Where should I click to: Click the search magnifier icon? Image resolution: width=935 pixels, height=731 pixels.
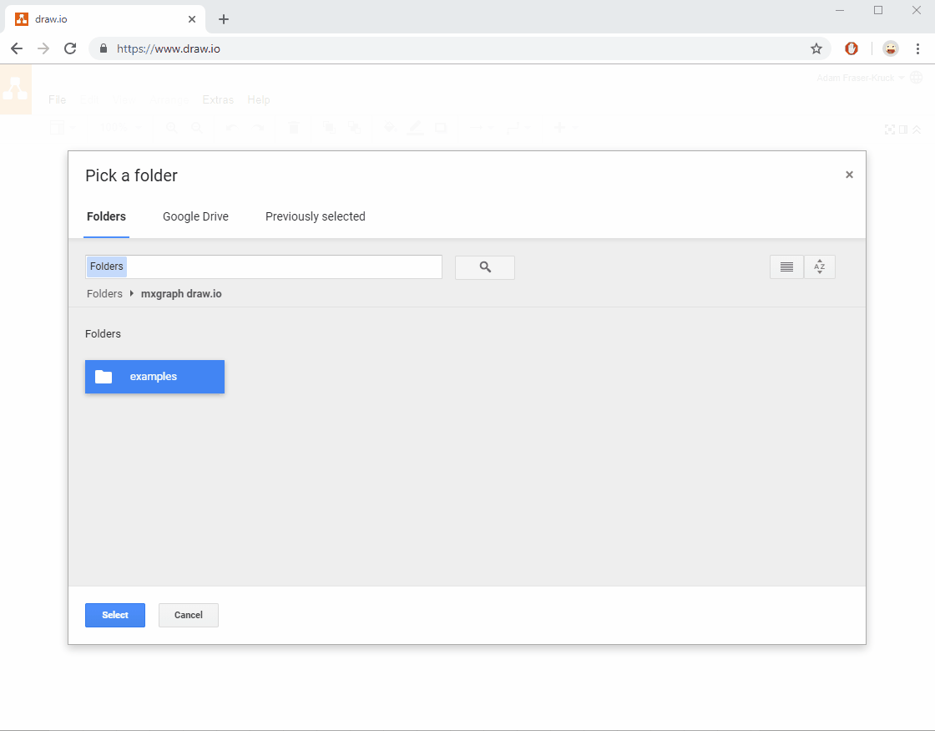tap(484, 267)
